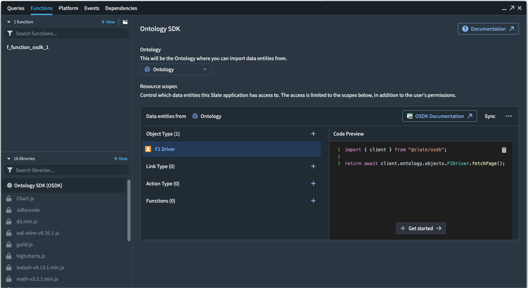Click the new folder icon beside functions
Viewport: 528px width, 288px height.
click(125, 22)
